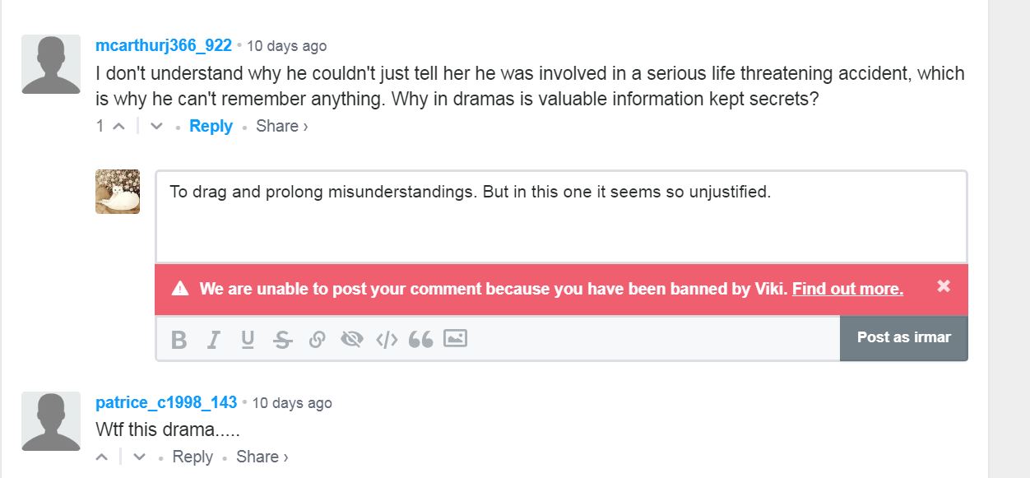The image size is (1030, 478).
Task: Insert a link using the chain icon
Action: pyautogui.click(x=317, y=339)
